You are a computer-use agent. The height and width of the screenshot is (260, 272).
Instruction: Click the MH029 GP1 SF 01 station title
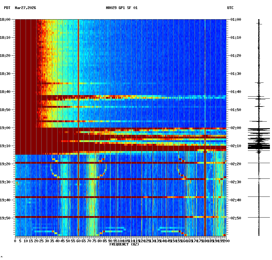point(122,8)
